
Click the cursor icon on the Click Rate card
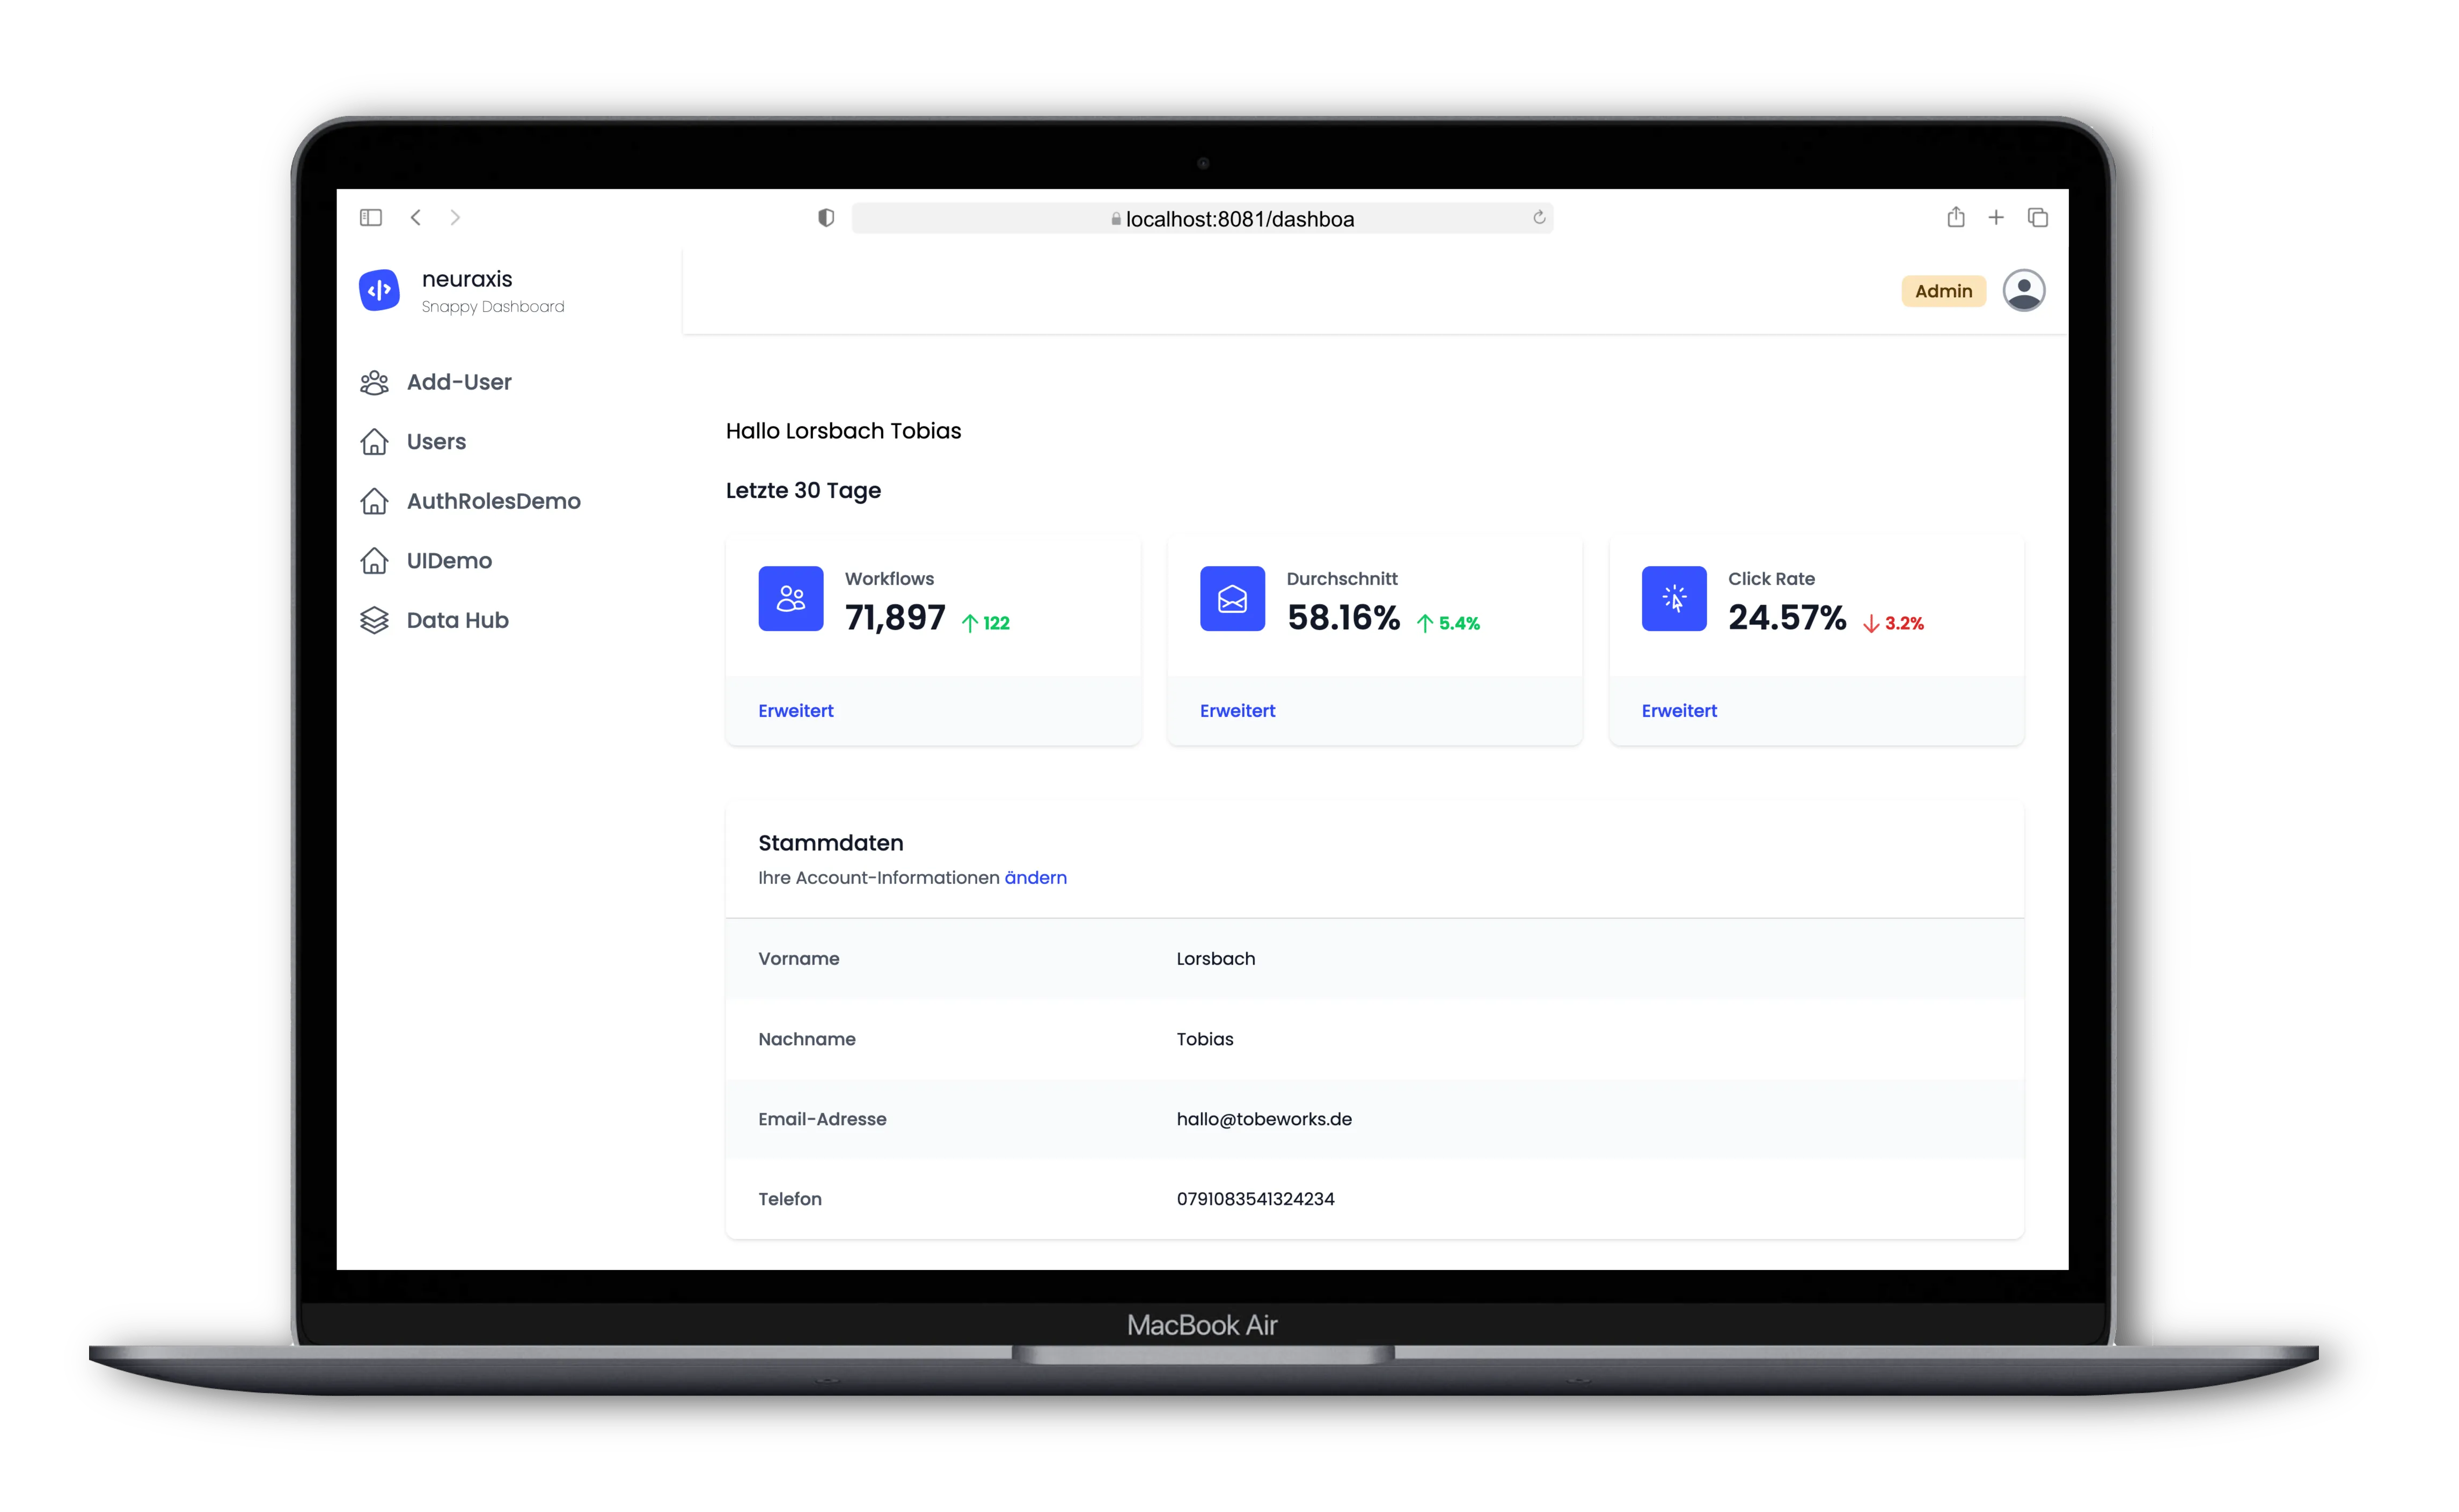tap(1673, 598)
